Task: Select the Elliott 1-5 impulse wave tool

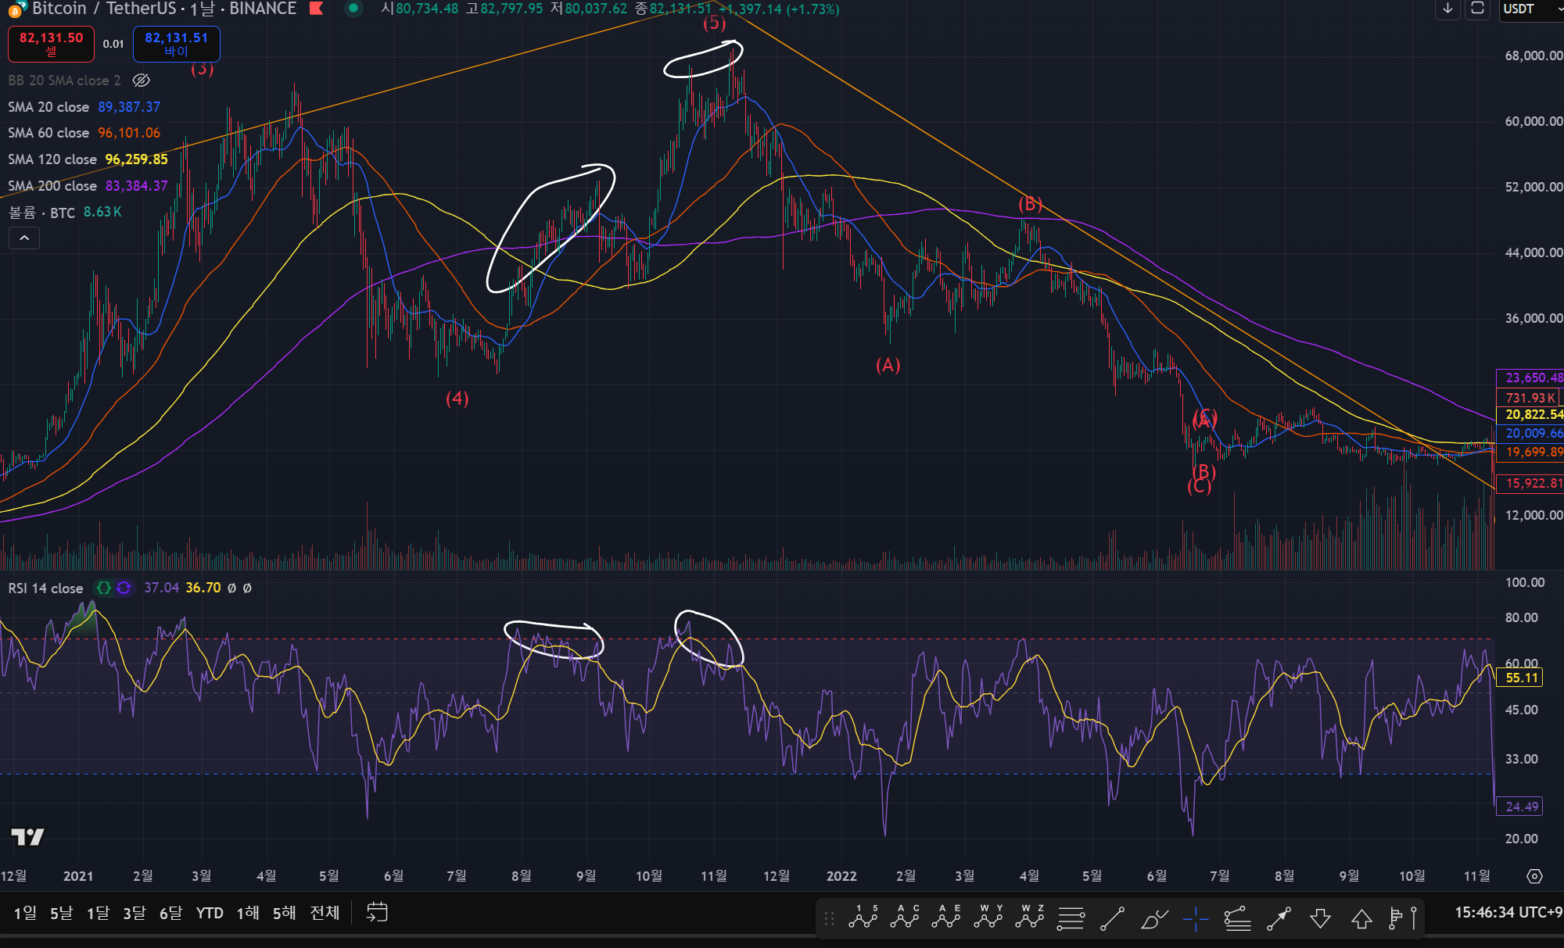Action: click(863, 918)
